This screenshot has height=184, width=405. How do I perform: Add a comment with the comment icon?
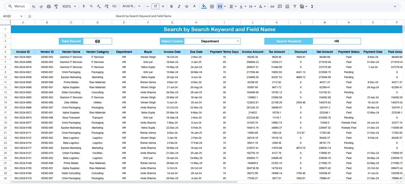pyautogui.click(x=280, y=6)
